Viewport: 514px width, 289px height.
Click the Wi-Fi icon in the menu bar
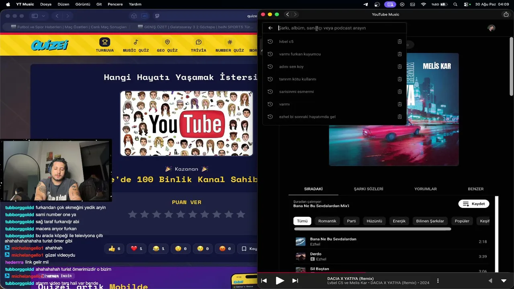(423, 4)
